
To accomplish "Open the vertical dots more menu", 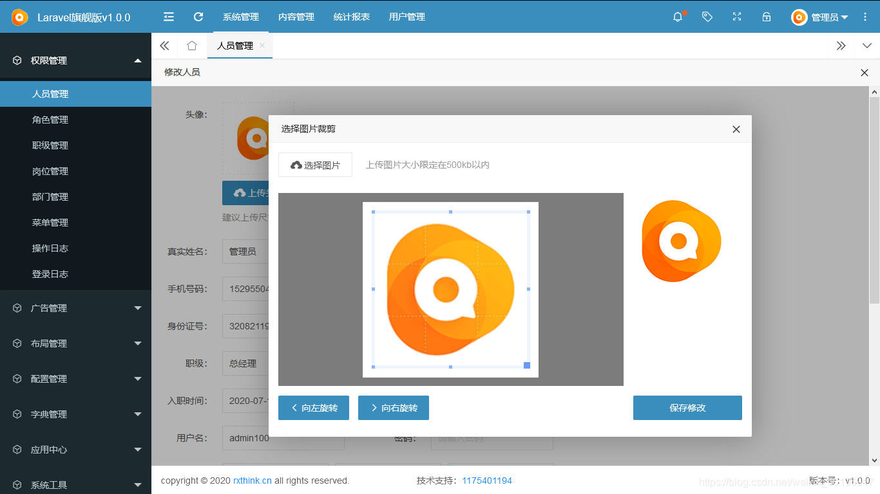I will click(865, 17).
